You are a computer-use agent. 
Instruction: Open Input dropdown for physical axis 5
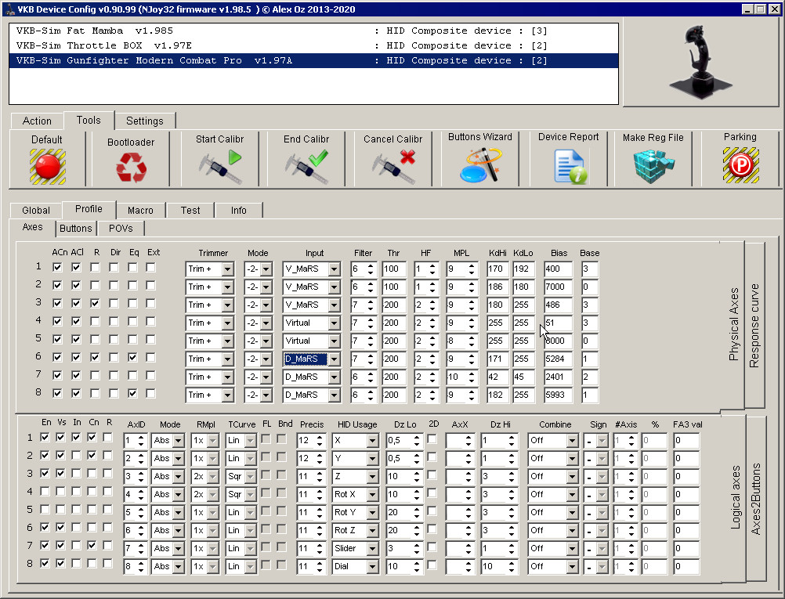[x=334, y=341]
